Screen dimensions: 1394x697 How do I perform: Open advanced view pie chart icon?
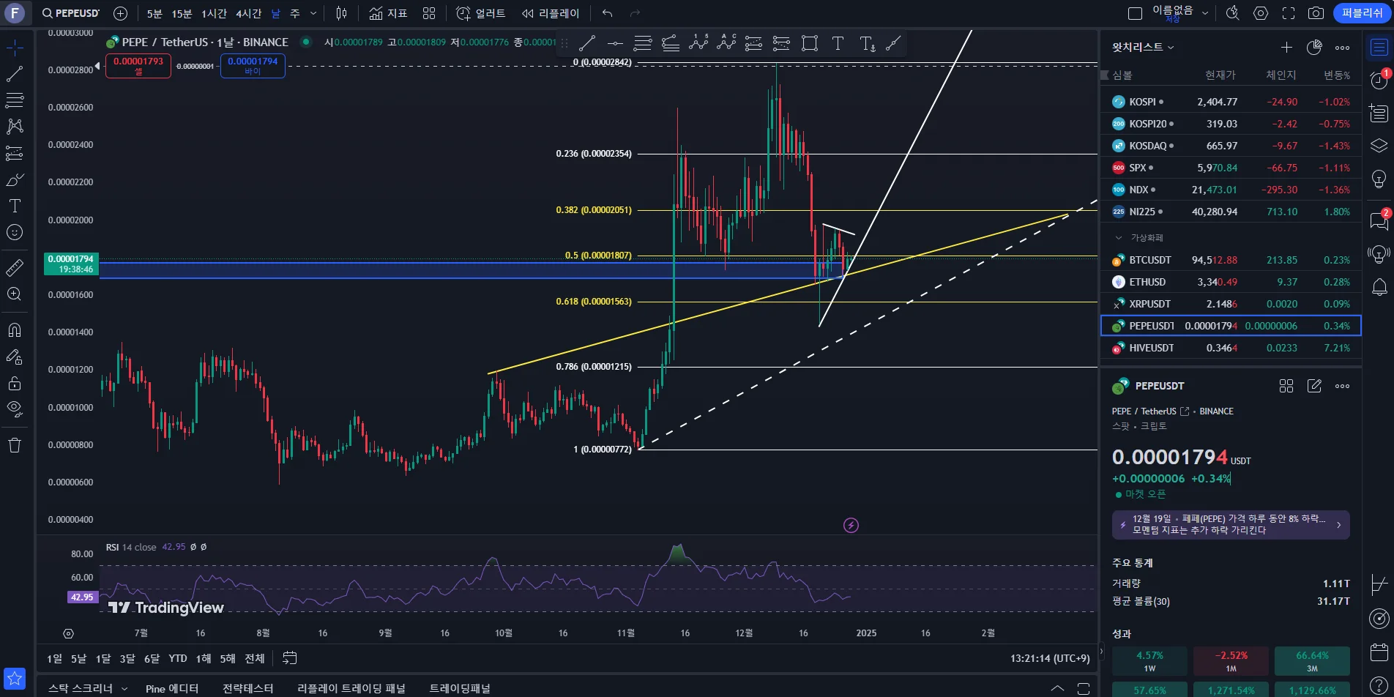tap(1314, 48)
